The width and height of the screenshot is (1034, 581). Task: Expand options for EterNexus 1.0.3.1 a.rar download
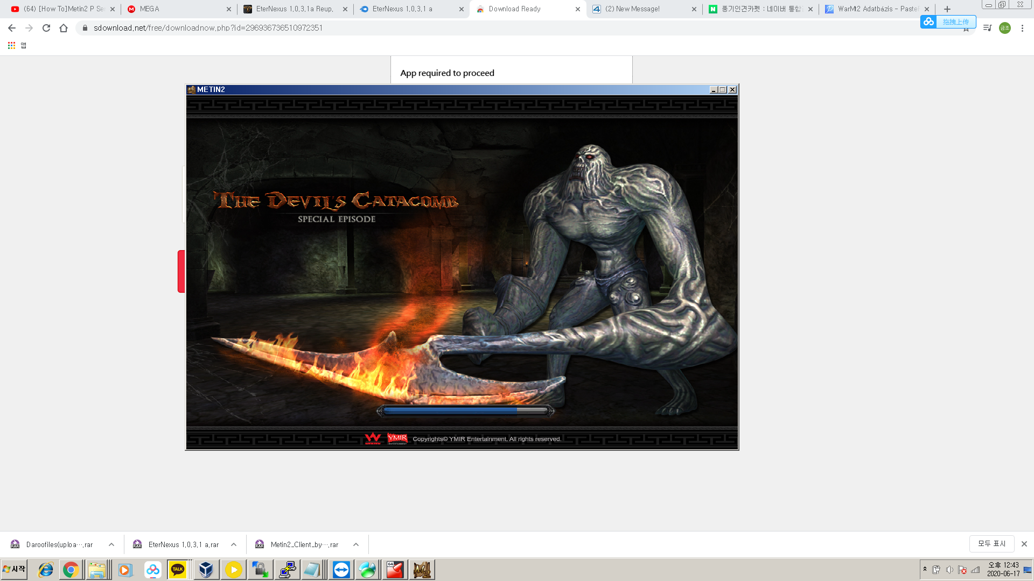coord(234,544)
